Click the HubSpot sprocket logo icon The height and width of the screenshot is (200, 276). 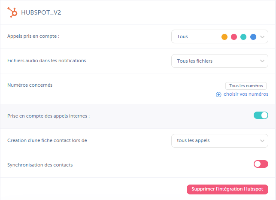[12, 12]
